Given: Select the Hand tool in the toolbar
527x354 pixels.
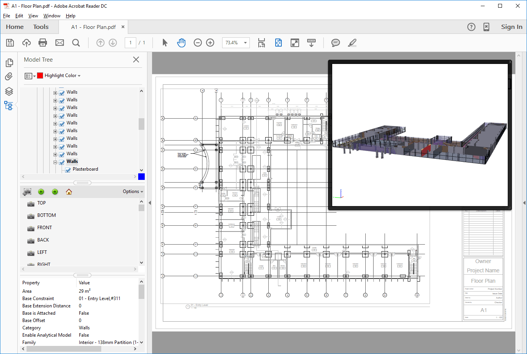Looking at the screenshot, I should point(181,43).
